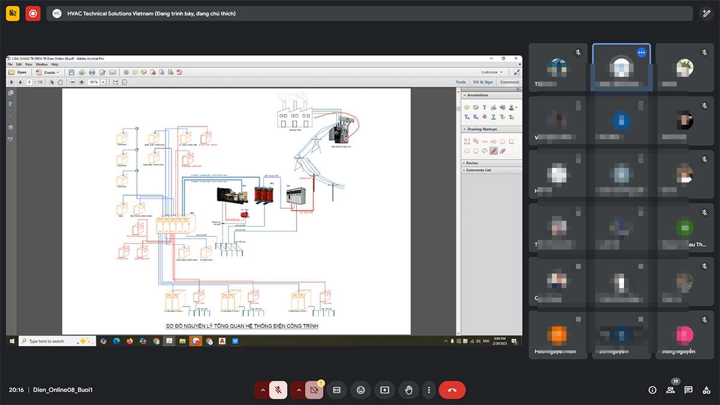Expand the Comments List section

(491, 170)
